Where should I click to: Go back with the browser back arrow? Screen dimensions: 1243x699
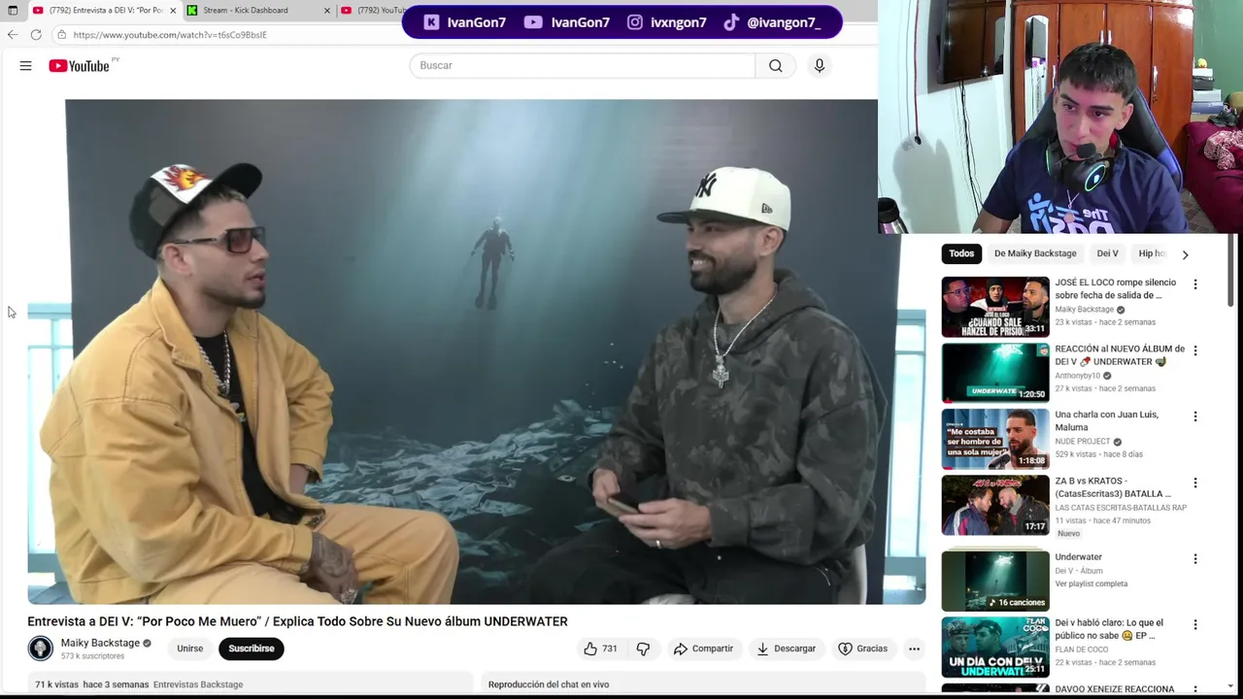(12, 35)
